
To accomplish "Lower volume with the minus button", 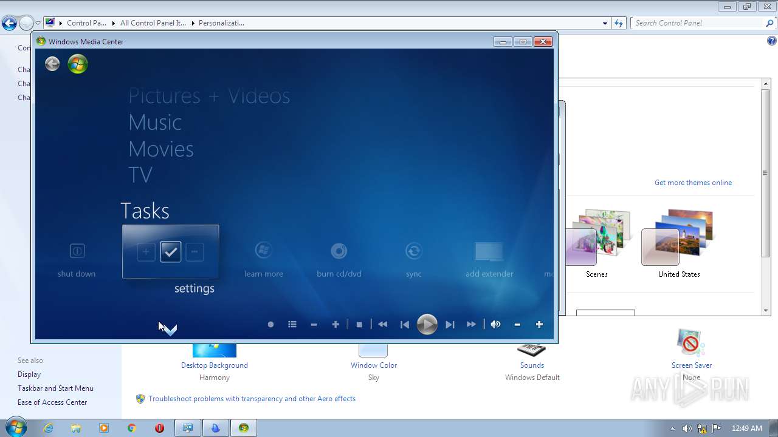I will pos(517,325).
